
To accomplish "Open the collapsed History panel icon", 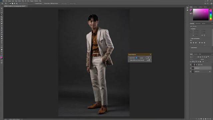I will 188,8.
